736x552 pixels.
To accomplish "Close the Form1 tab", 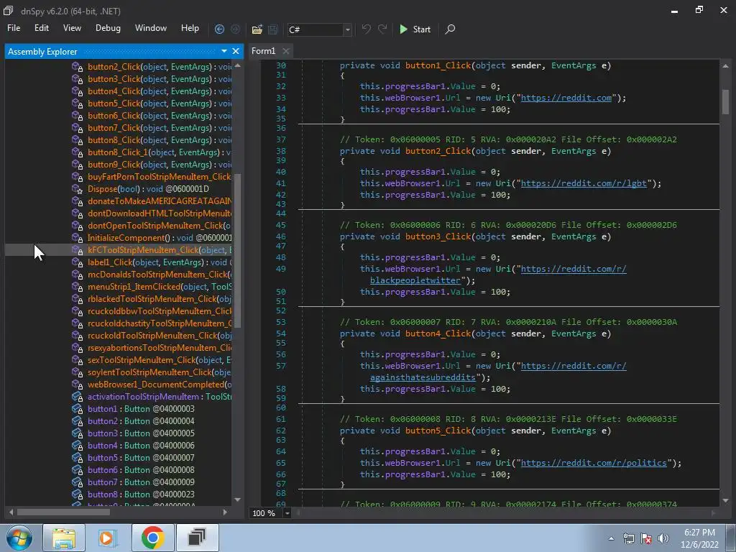I will (x=286, y=51).
